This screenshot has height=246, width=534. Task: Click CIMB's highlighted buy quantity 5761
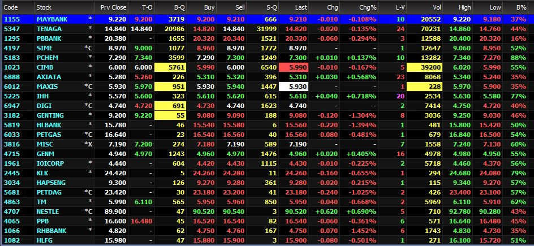point(170,67)
